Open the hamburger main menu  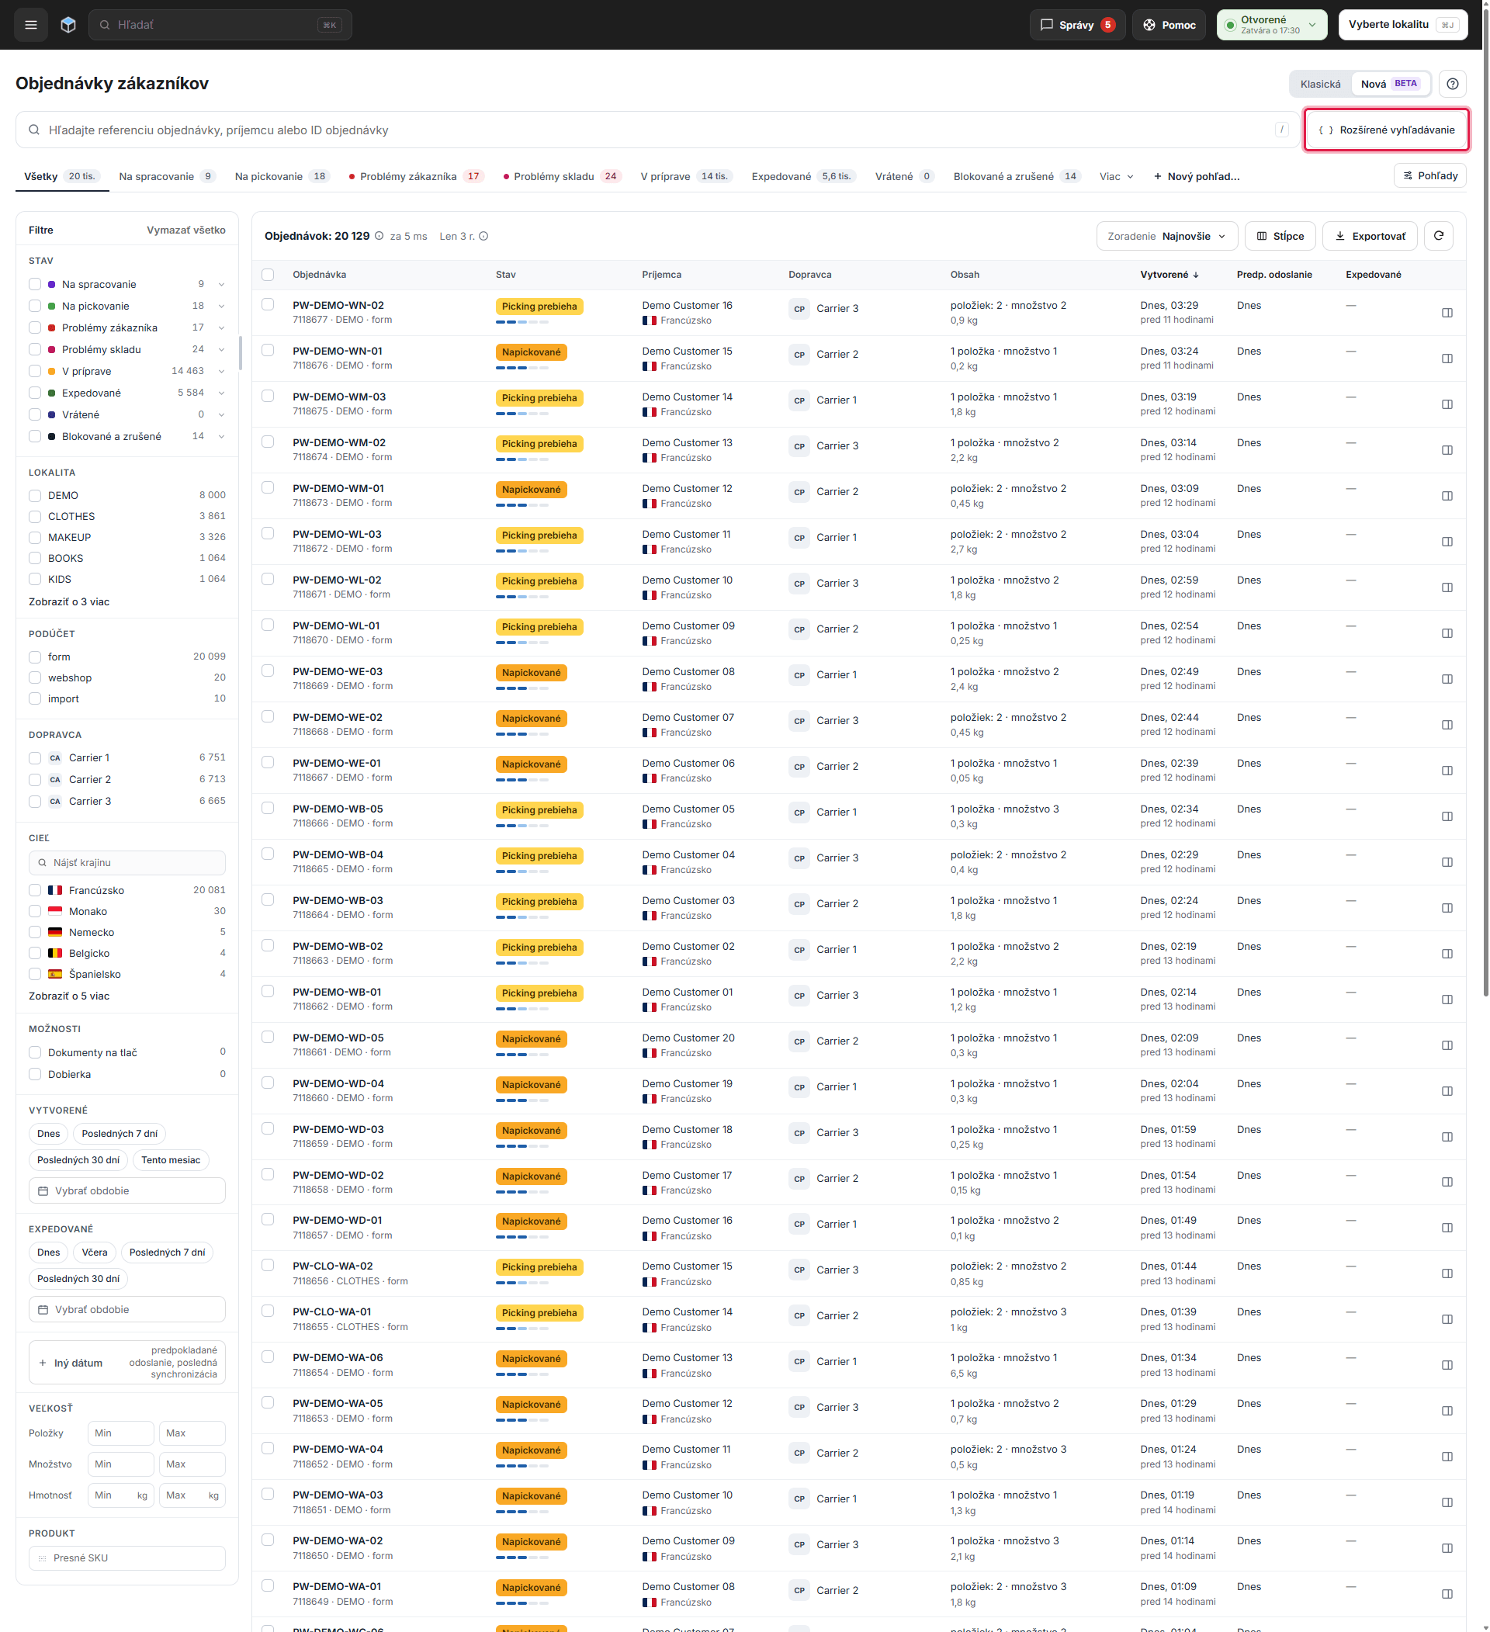(x=31, y=25)
